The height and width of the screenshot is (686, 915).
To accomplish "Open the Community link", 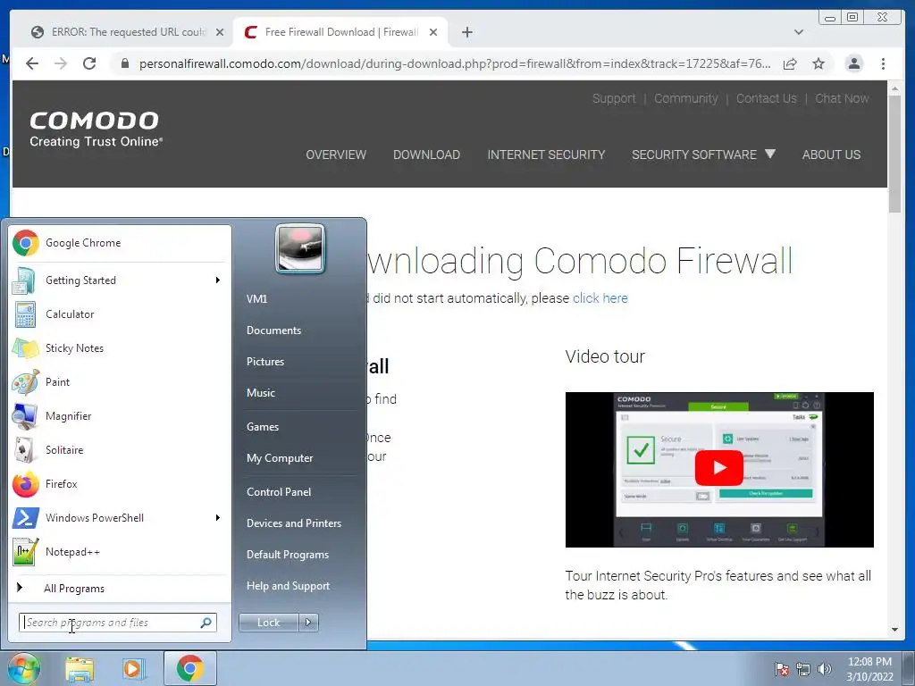I will pyautogui.click(x=685, y=98).
